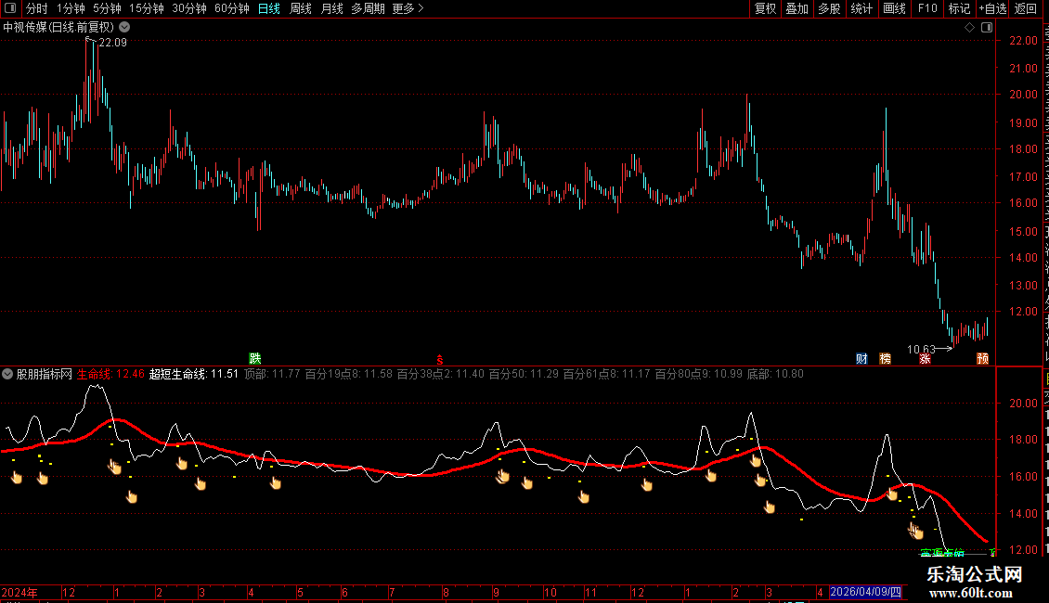The width and height of the screenshot is (1049, 603).
Task: Click the 生命线: 12.46 value
Action: click(x=110, y=375)
